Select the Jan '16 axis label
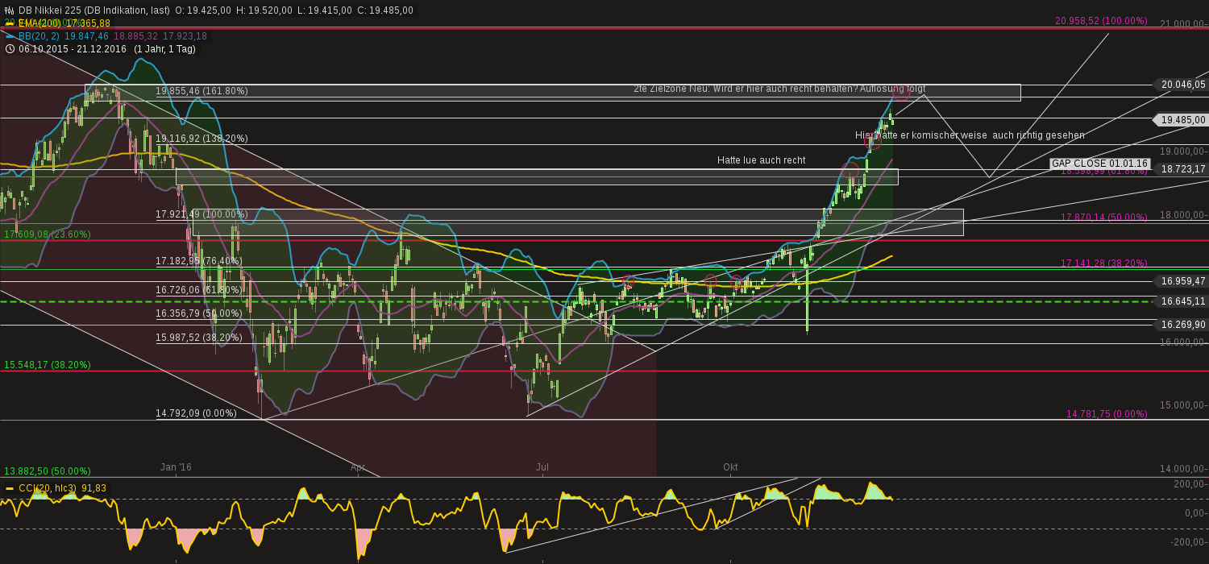 (x=176, y=467)
